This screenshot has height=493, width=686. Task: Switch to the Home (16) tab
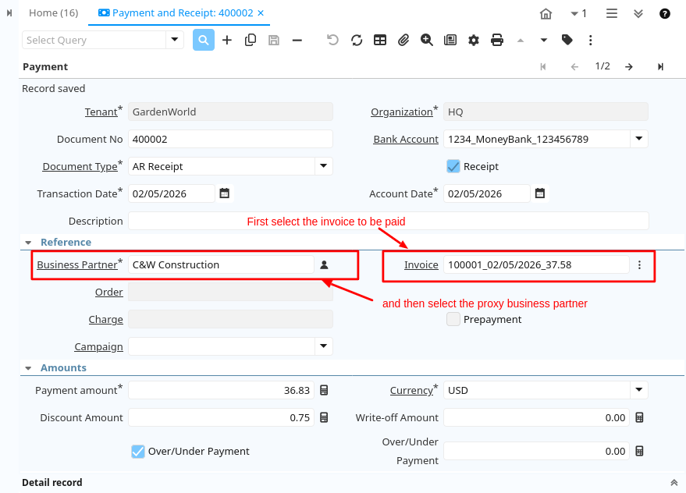coord(53,13)
